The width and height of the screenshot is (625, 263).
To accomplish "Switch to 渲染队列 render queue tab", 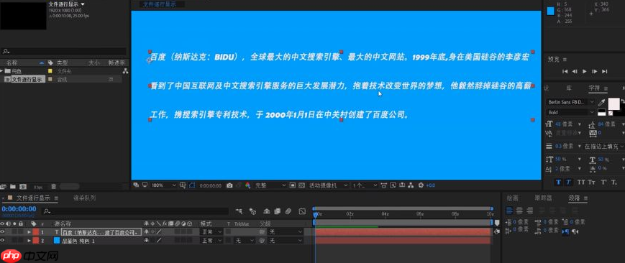I will tap(84, 198).
